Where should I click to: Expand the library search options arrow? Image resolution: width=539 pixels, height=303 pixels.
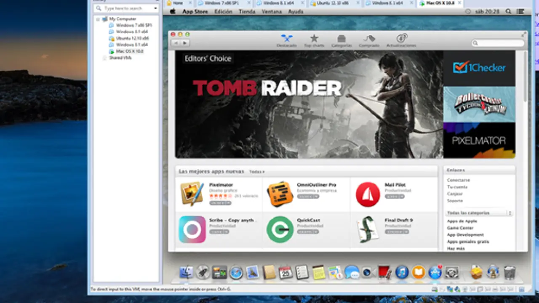coord(155,8)
